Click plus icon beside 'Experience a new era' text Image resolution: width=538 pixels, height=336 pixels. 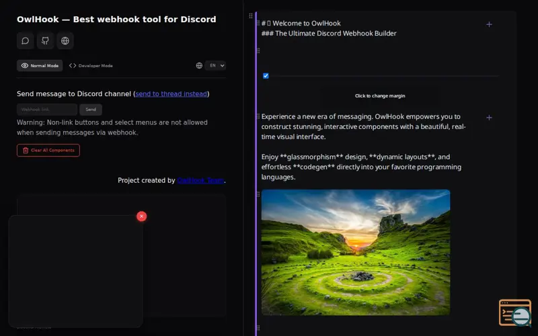(490, 118)
